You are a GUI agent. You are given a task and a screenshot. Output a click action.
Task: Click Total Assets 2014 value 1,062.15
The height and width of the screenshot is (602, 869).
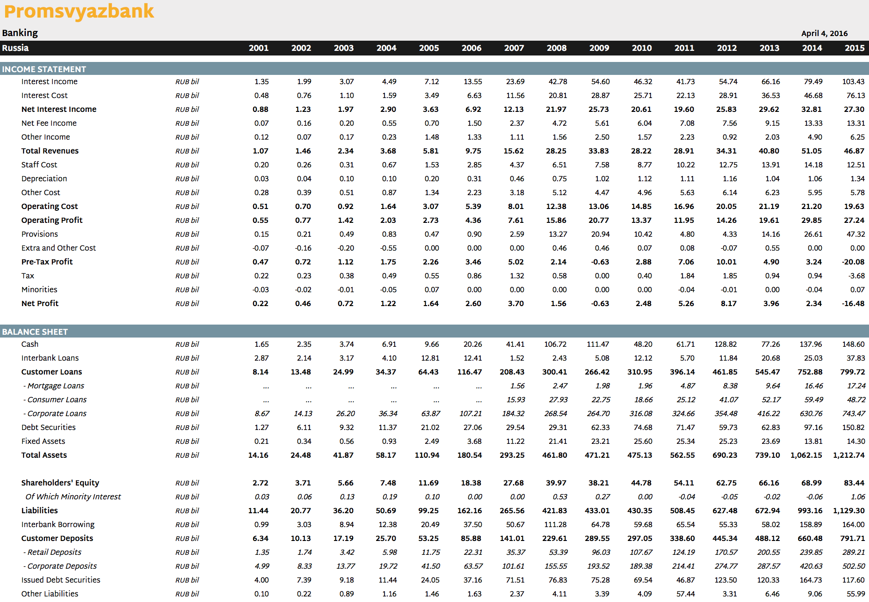tap(806, 455)
